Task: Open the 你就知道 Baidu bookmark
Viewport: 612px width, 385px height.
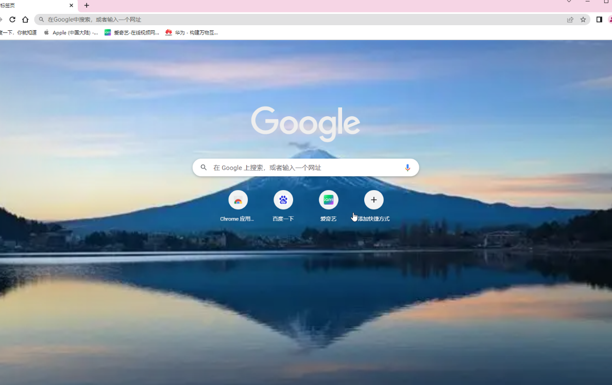Action: pyautogui.click(x=18, y=33)
